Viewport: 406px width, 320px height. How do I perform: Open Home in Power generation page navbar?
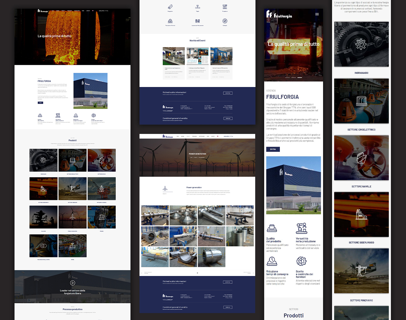click(177, 136)
